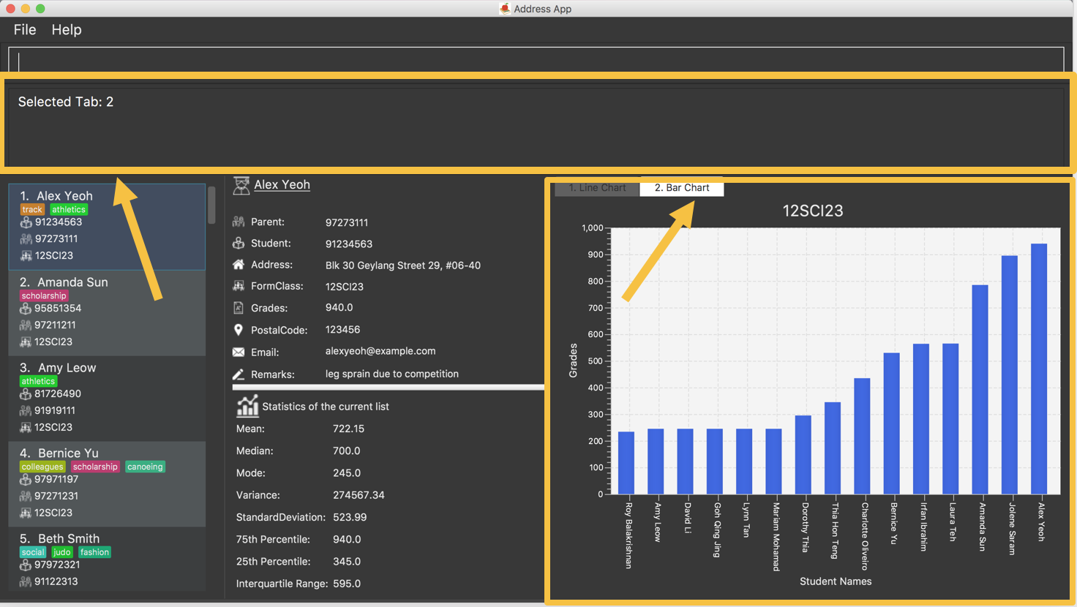Select Amy Leow in the person list
The image size is (1077, 607).
107,399
